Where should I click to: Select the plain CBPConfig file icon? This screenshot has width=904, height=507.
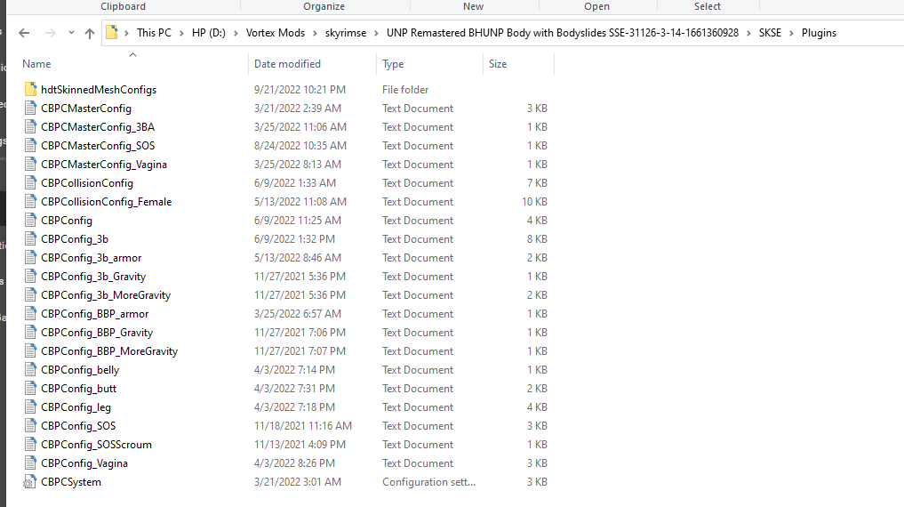pos(30,221)
